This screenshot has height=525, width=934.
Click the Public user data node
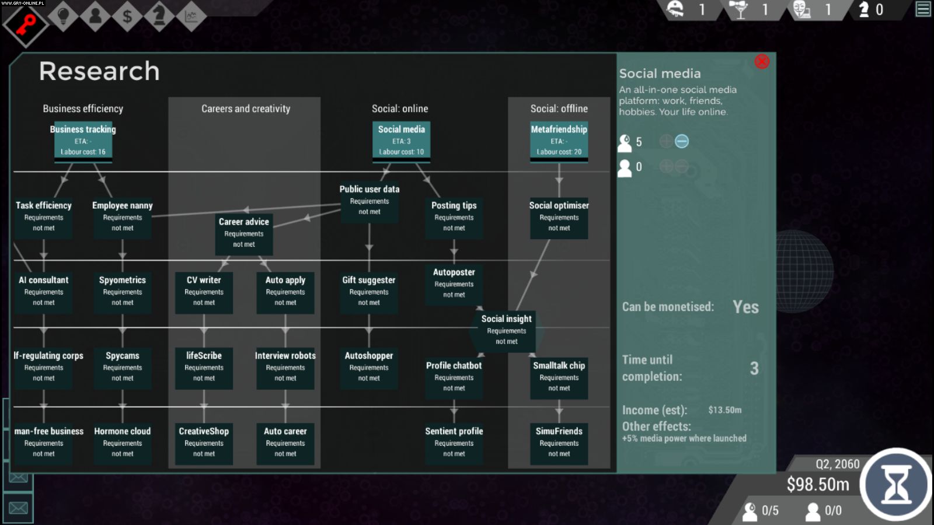click(x=370, y=200)
